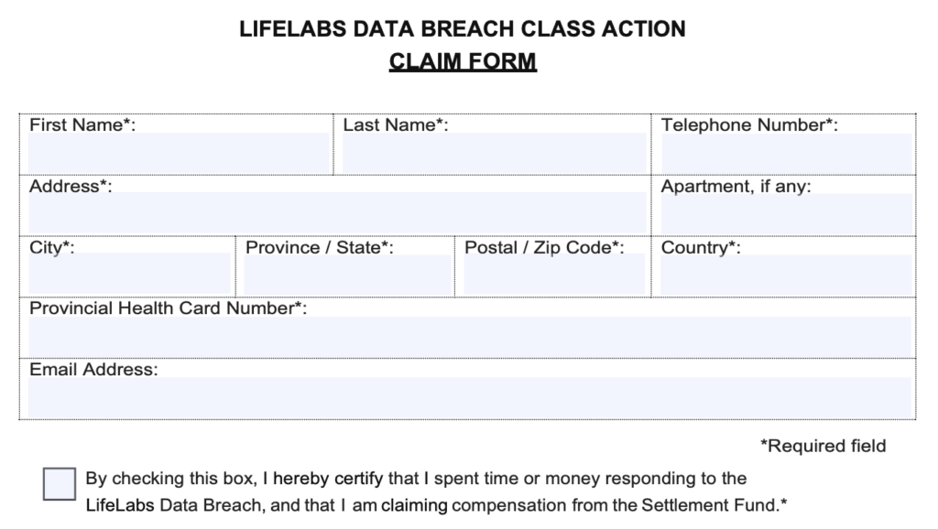Click the Country input field
The height and width of the screenshot is (529, 938).
point(786,275)
